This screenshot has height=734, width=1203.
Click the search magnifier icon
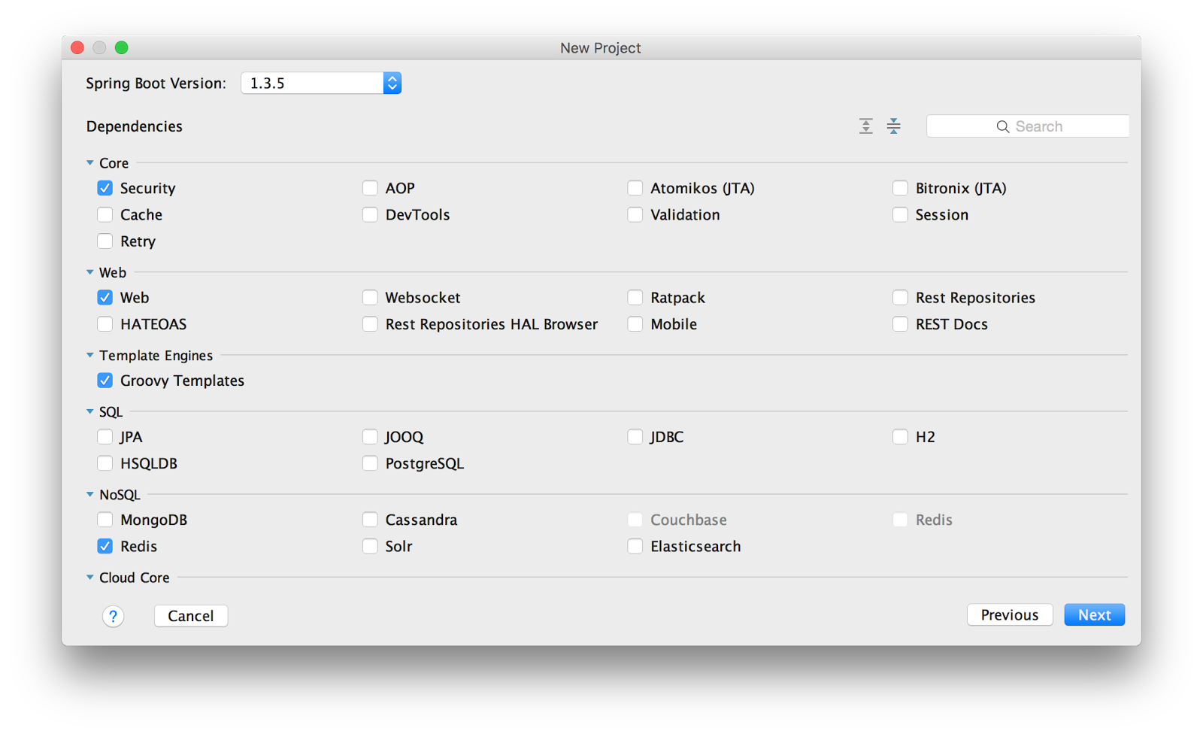click(x=1003, y=126)
